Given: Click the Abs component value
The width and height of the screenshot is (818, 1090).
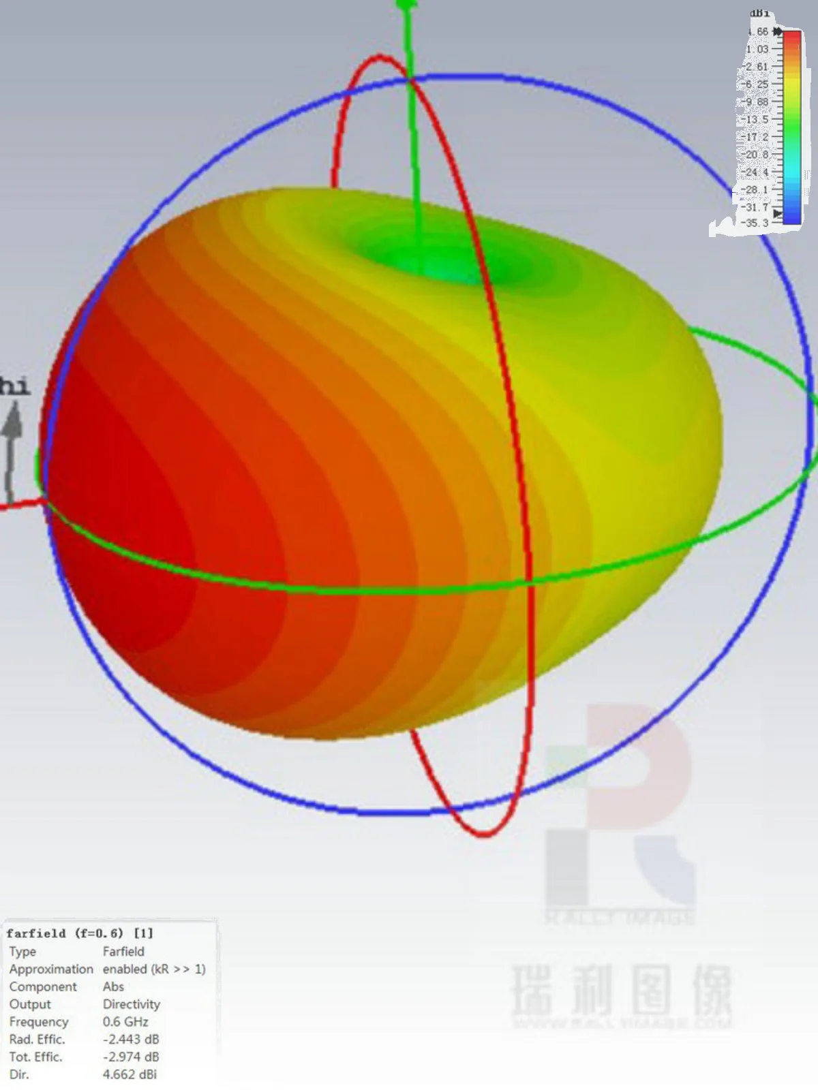Looking at the screenshot, I should coord(113,986).
